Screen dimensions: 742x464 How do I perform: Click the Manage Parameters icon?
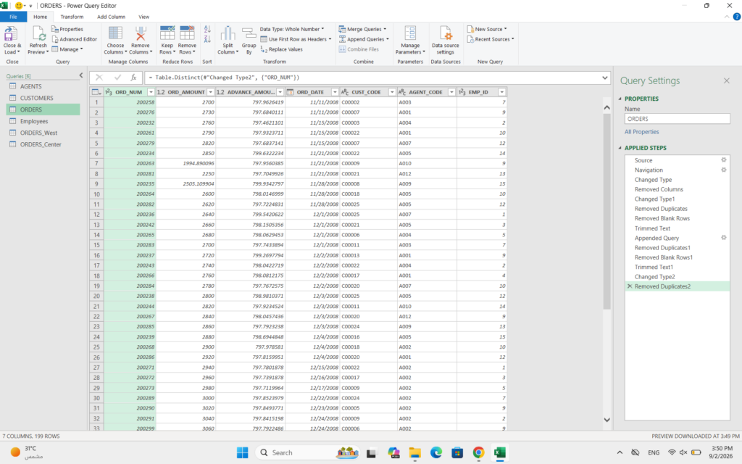coord(410,33)
